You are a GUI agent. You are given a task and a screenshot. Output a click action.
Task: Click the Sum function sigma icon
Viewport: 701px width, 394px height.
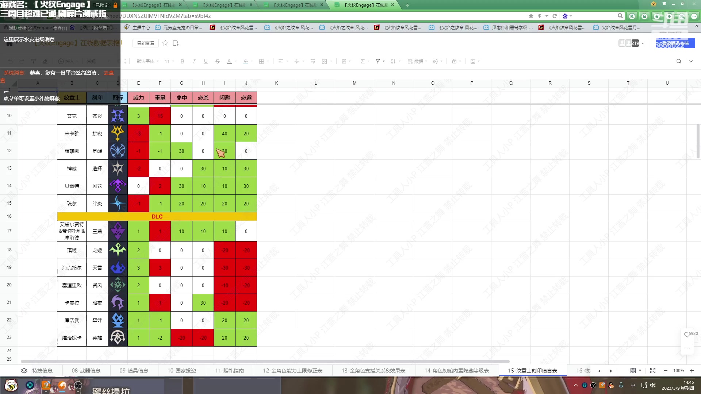coord(363,61)
